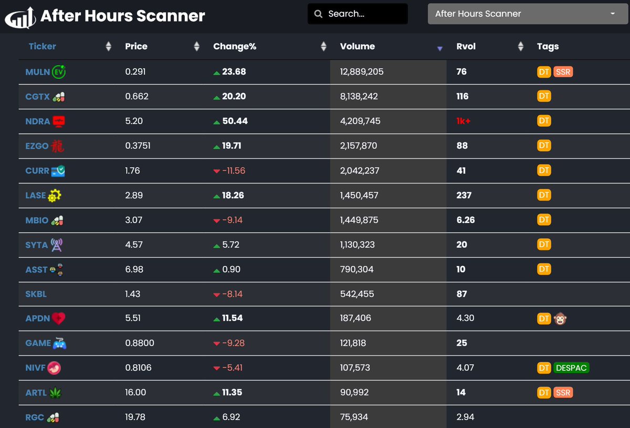Screen dimensions: 630x428
Task: Click the pill icon next to CGTX
Action: click(x=58, y=96)
